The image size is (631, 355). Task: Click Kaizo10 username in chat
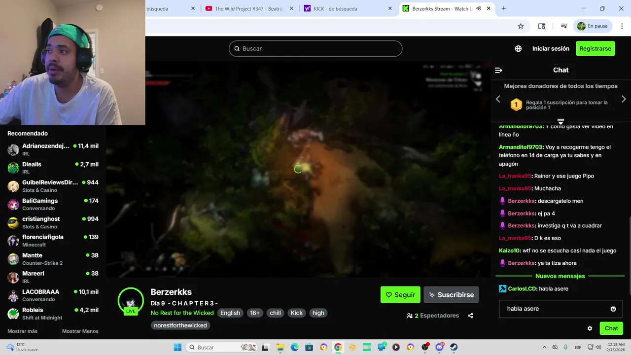coord(510,250)
